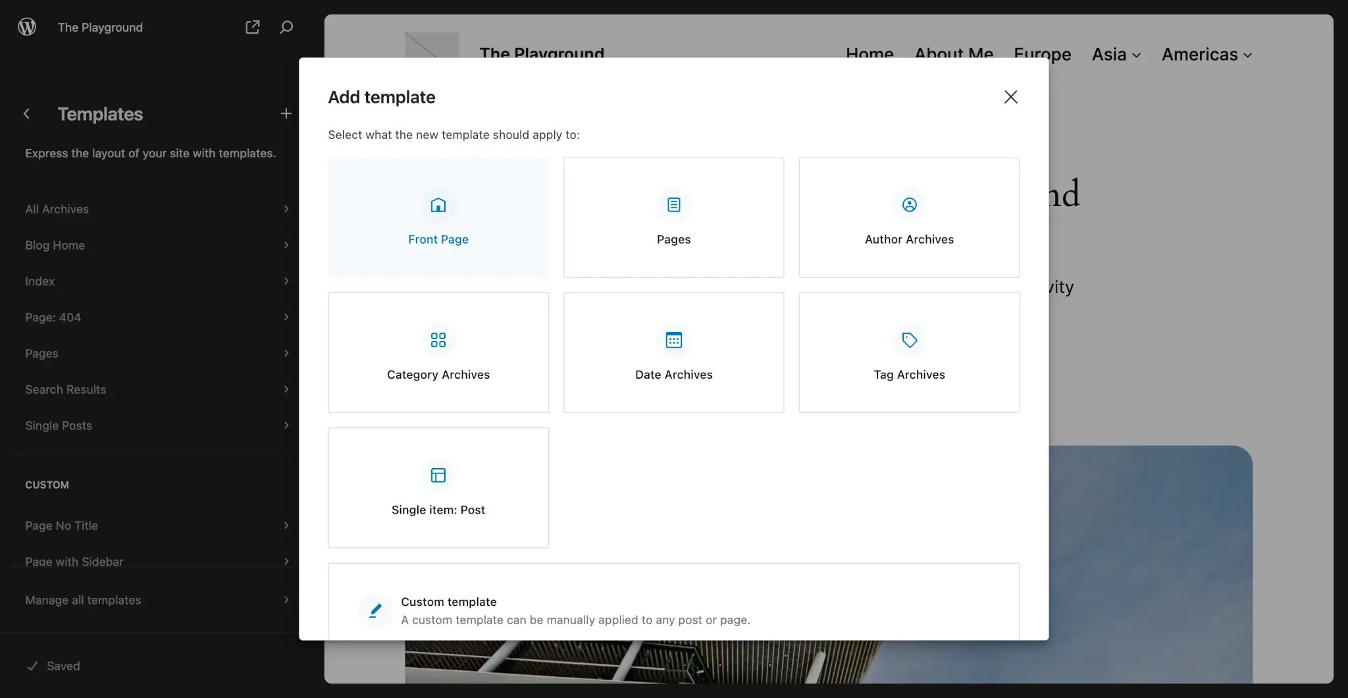Click the WordPress logo icon
1348x698 pixels.
point(27,27)
